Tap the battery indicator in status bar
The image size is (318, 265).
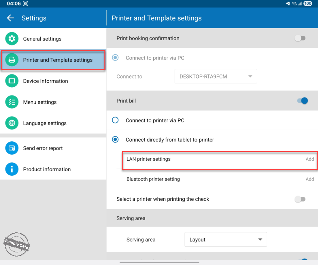(308, 3)
